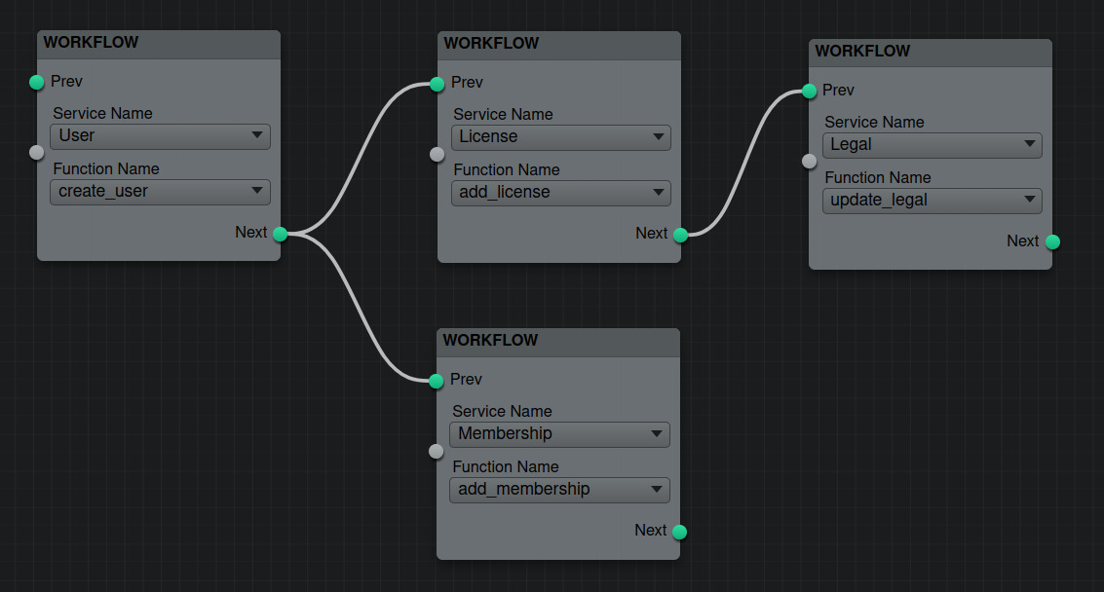The height and width of the screenshot is (592, 1104).
Task: Click the gray side dot on the License node
Action: 438,153
